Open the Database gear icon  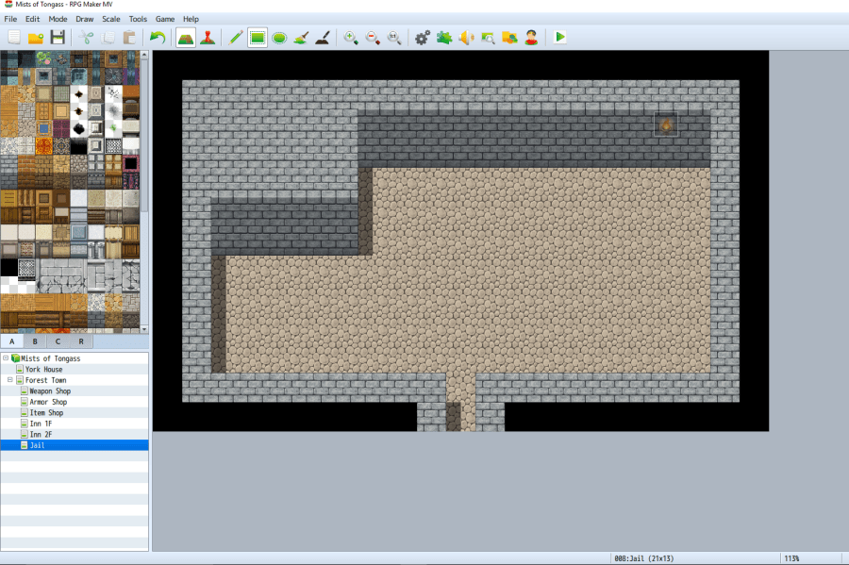pos(422,38)
